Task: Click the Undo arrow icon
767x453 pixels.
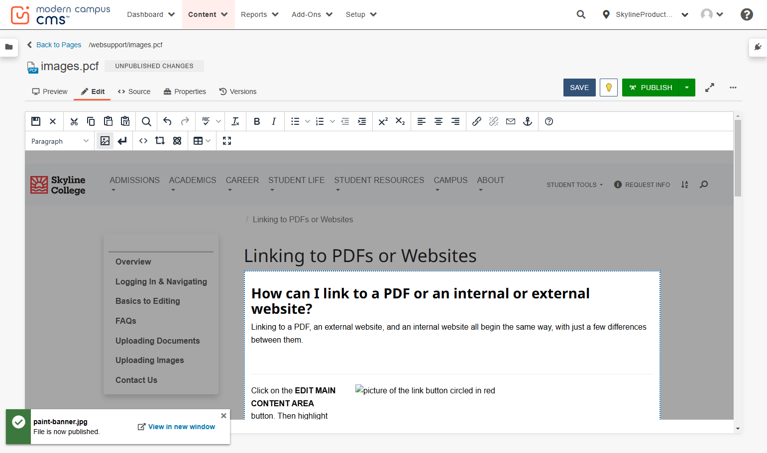Action: pos(167,121)
